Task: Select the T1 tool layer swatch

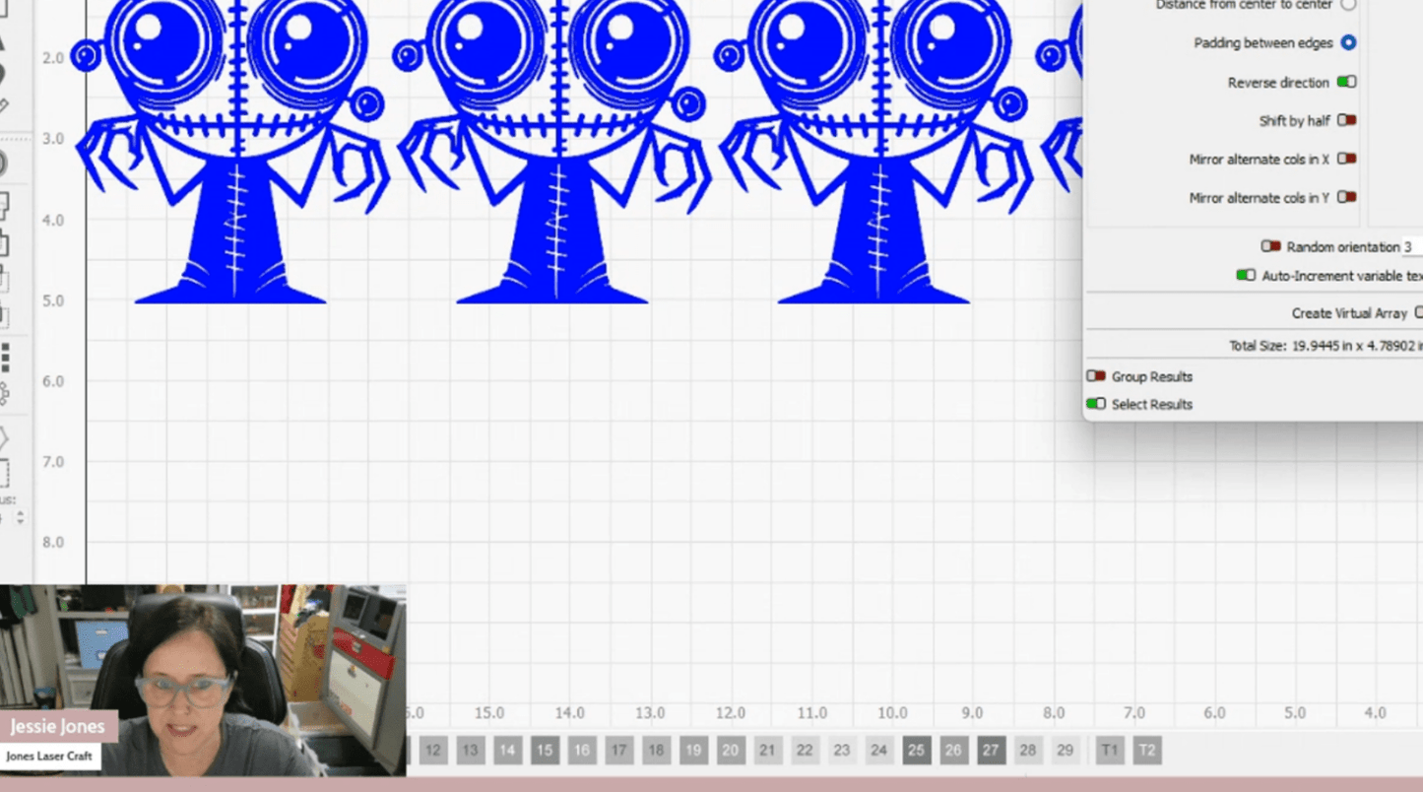Action: click(1110, 751)
